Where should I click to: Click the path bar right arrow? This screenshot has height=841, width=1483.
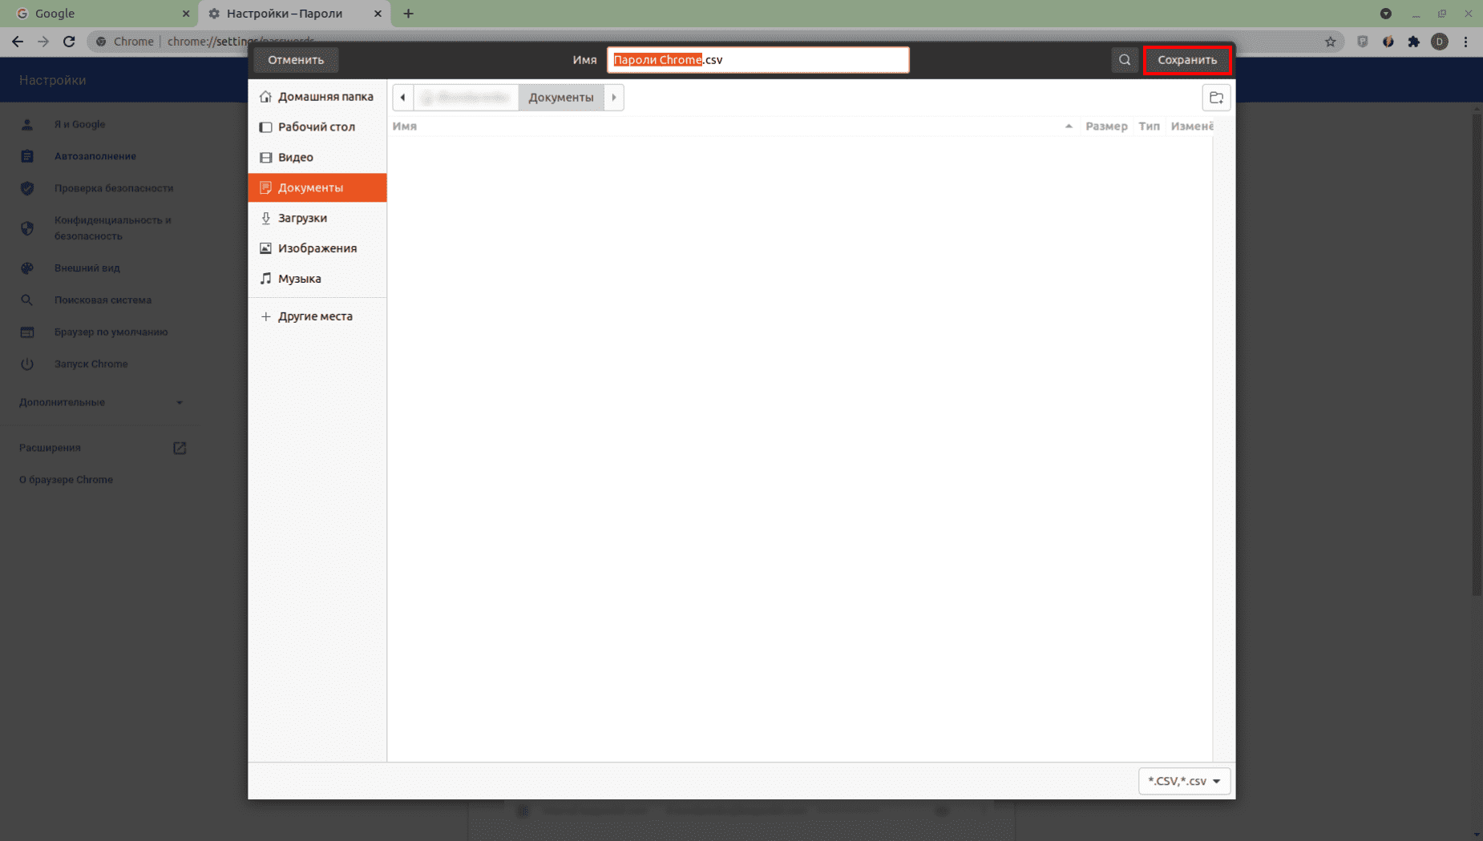[614, 98]
